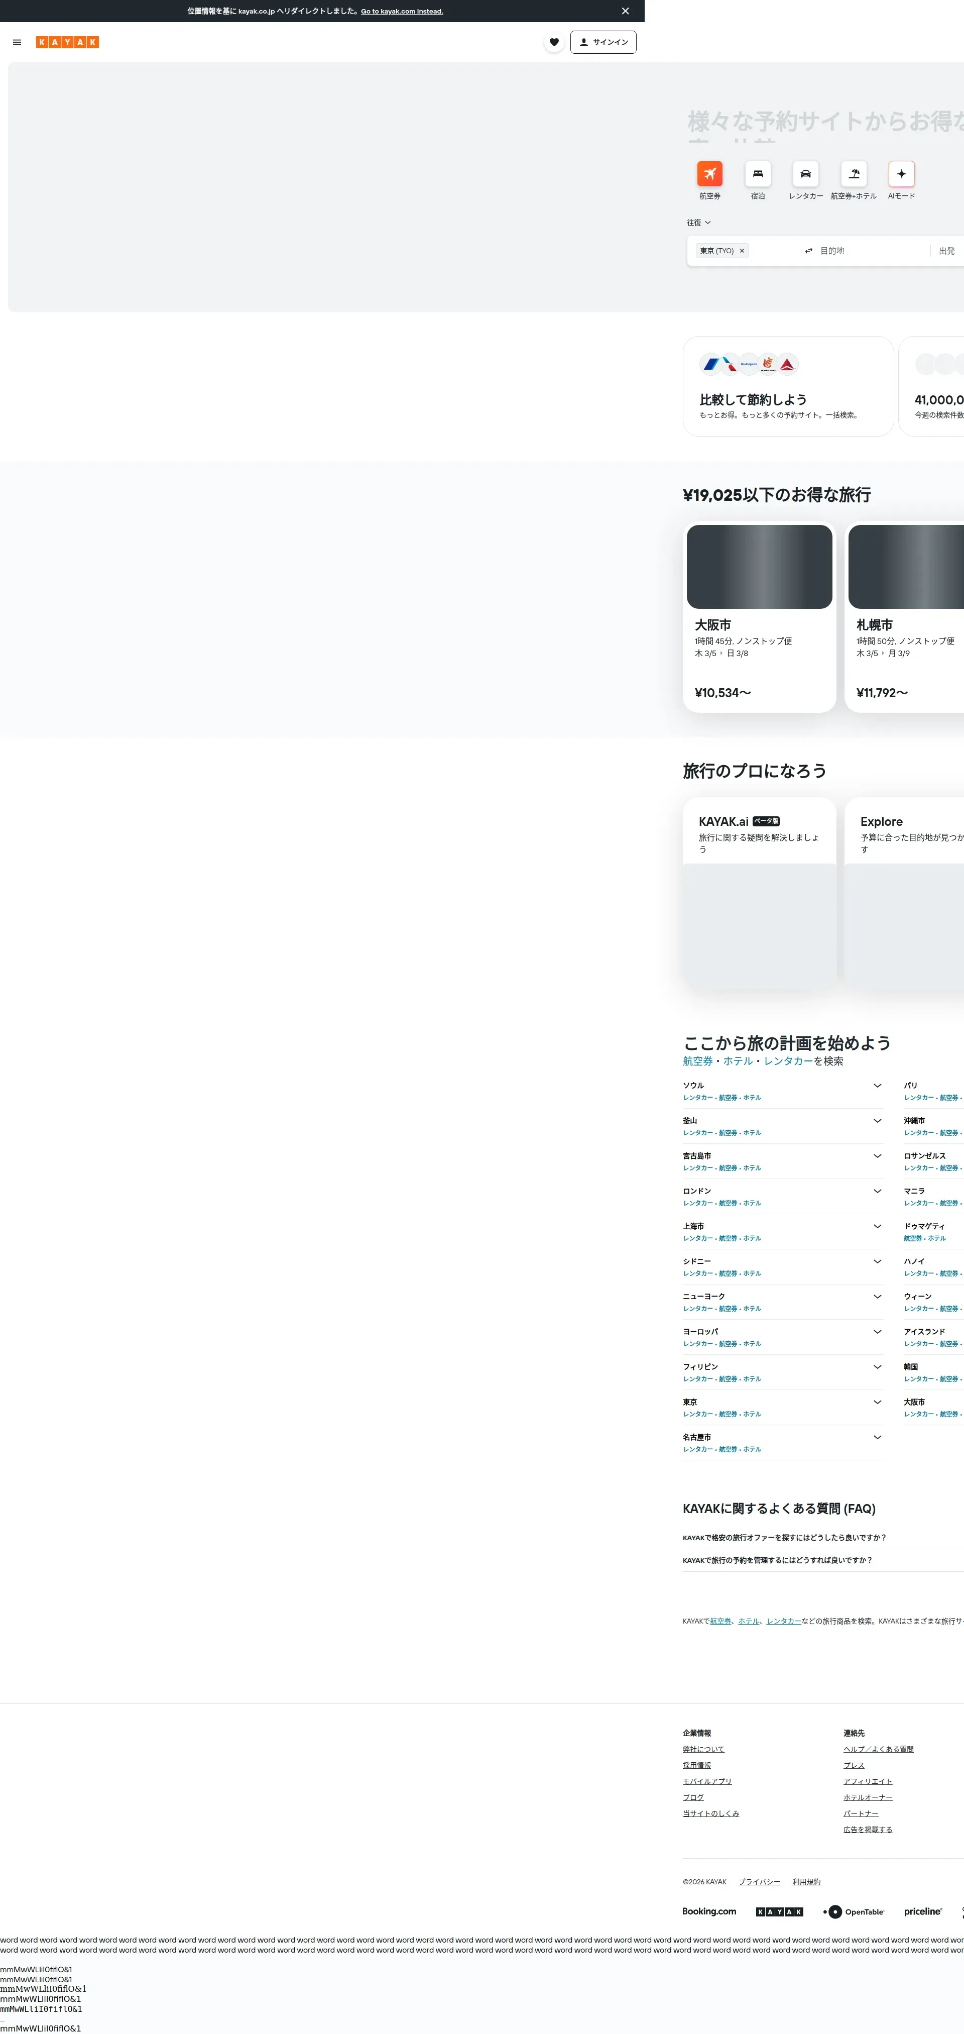
Task: Remove the 東京 (TYO) origin chip
Action: click(742, 251)
